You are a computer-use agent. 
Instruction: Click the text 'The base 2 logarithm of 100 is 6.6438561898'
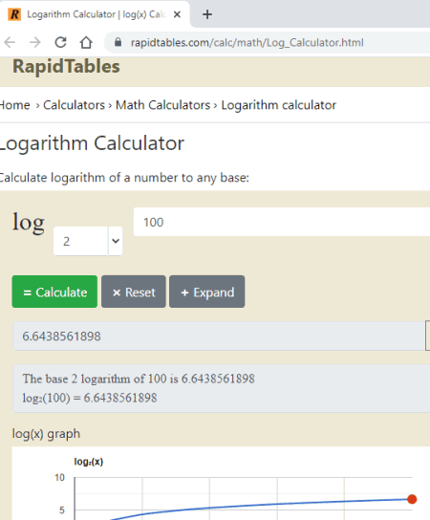coord(139,379)
